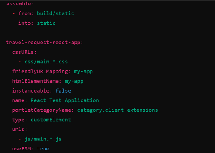Click 'my-app' value of friendlyURLMapping
The height and width of the screenshot is (153, 215).
coord(83,71)
